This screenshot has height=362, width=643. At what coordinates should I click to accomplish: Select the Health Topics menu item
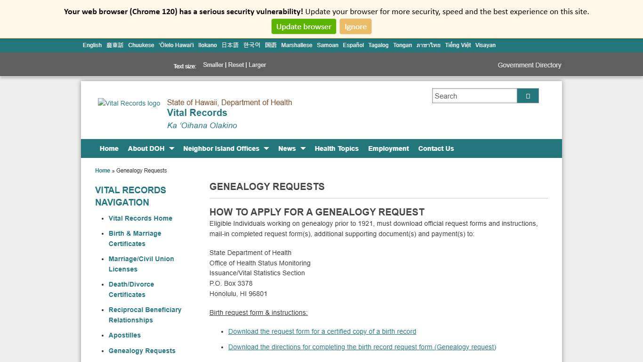[x=337, y=148]
